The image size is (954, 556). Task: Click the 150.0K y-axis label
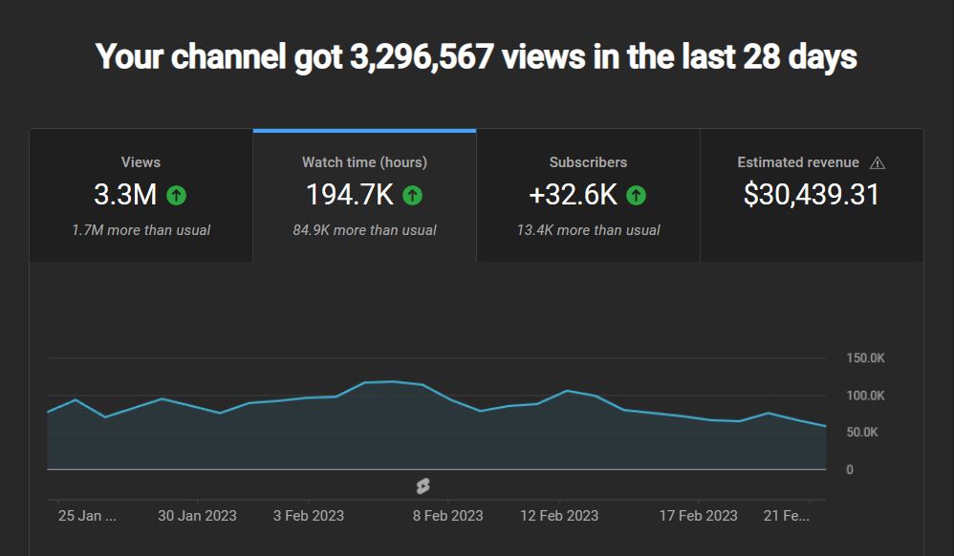pos(864,358)
